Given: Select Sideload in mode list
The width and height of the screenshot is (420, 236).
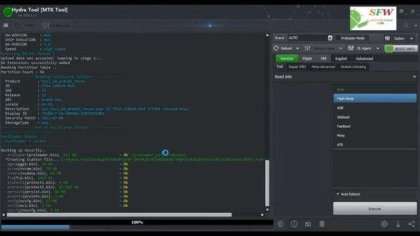Looking at the screenshot, I should tap(375, 117).
